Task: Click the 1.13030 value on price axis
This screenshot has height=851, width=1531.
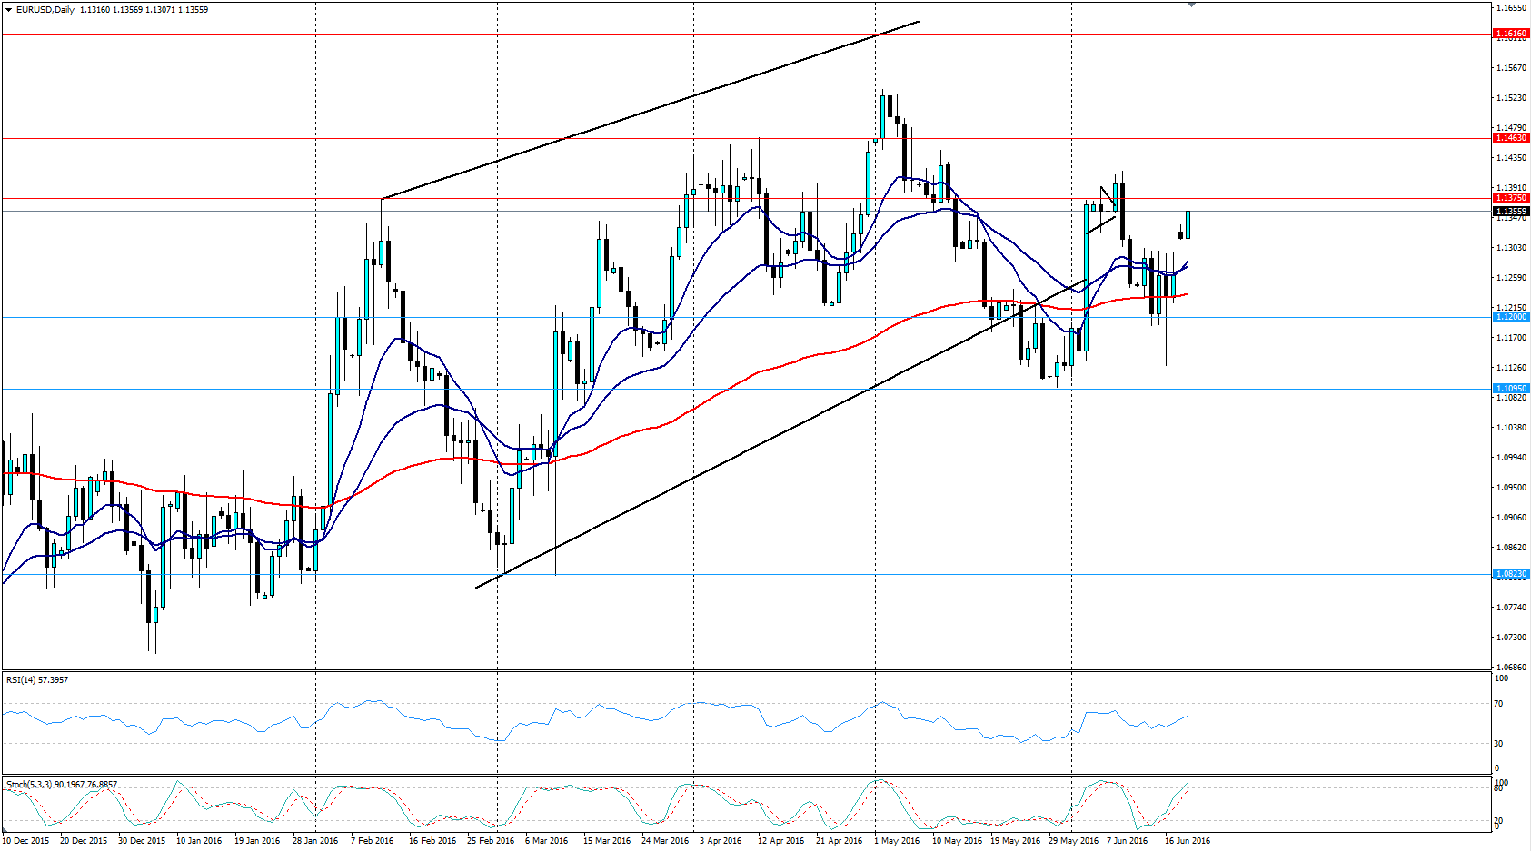Action: point(1511,248)
